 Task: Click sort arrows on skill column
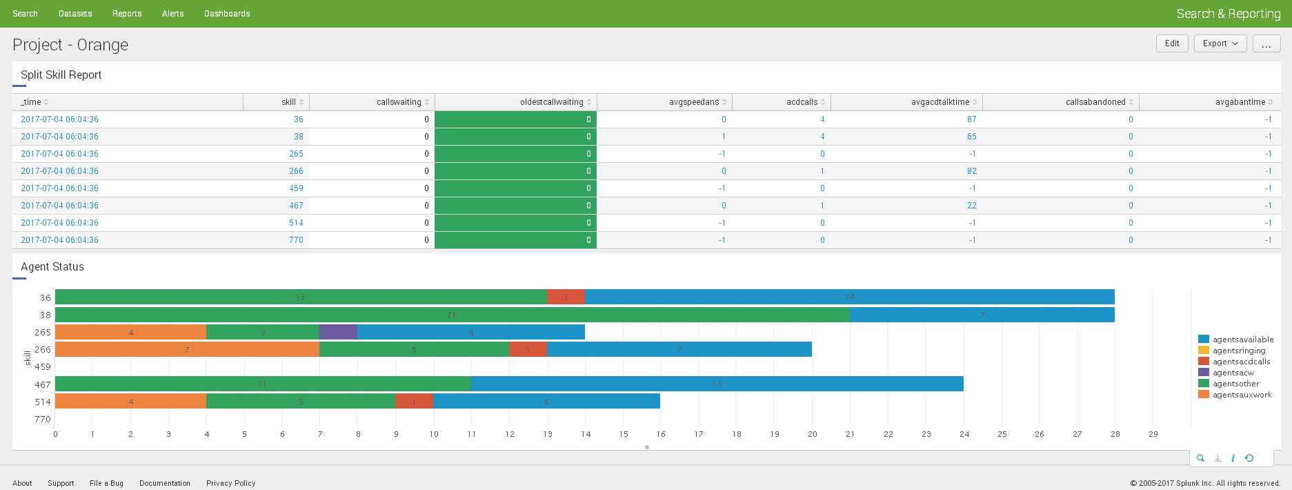[x=301, y=102]
